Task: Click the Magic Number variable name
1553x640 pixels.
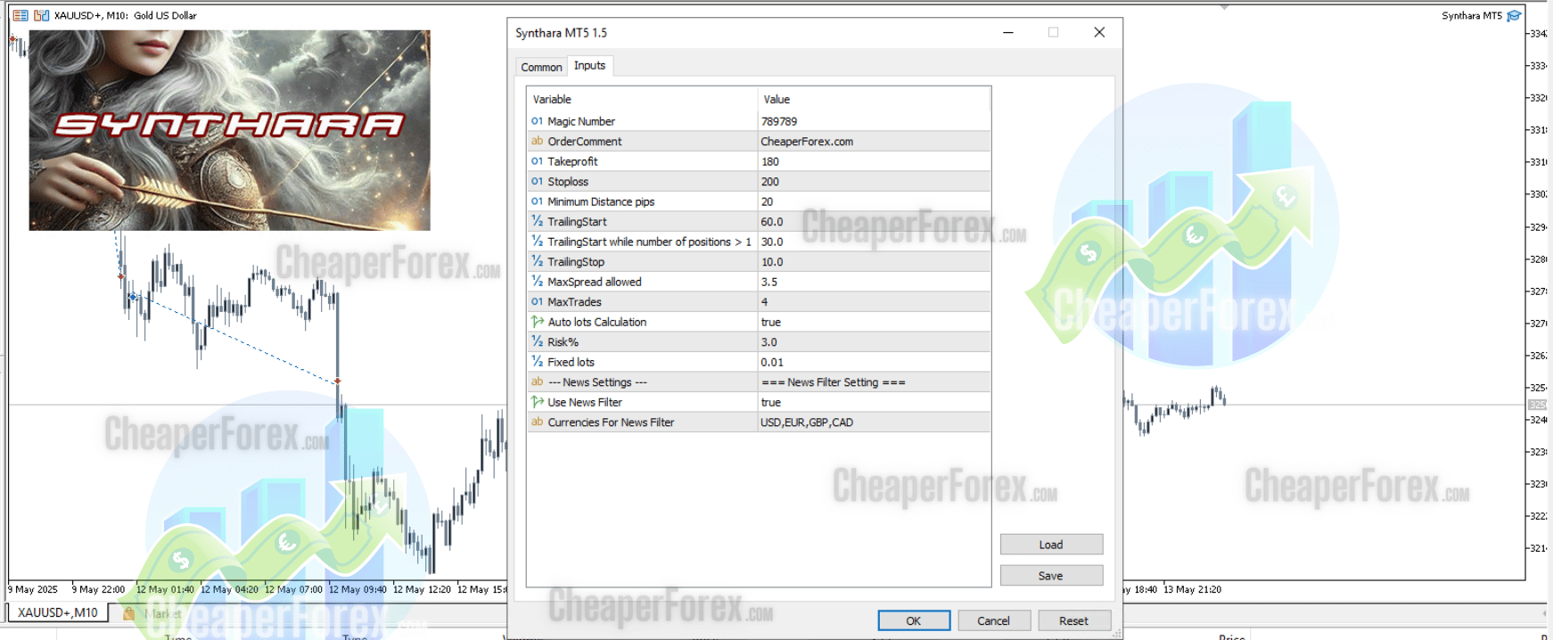Action: pyautogui.click(x=581, y=121)
